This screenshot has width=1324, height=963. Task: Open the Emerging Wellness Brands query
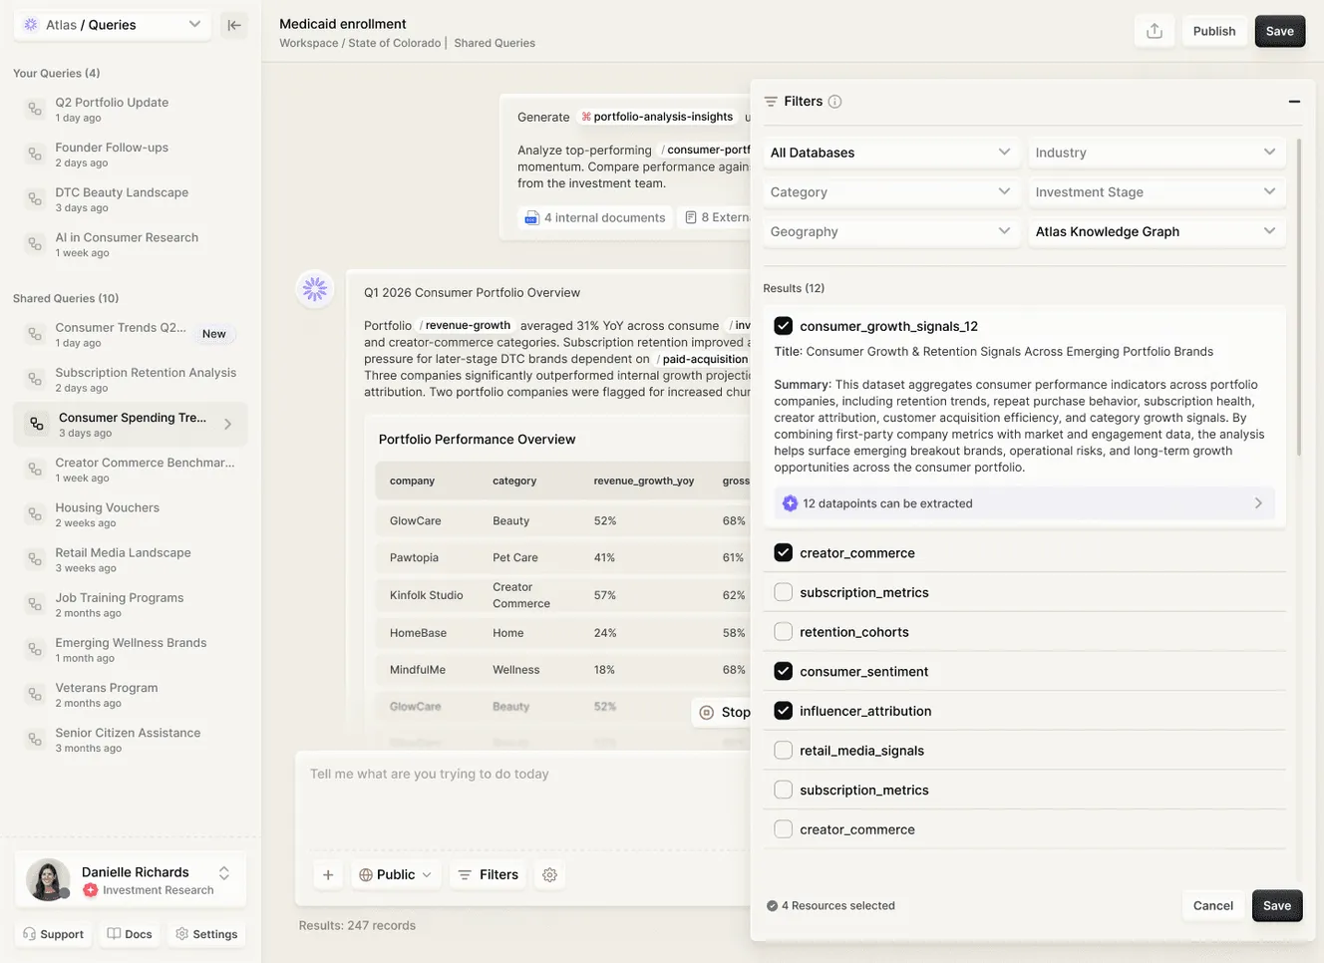(131, 650)
